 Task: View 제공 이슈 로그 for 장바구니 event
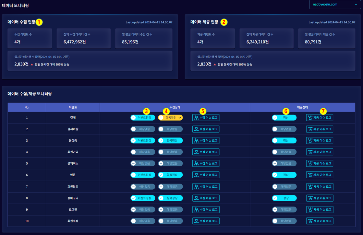(320, 198)
